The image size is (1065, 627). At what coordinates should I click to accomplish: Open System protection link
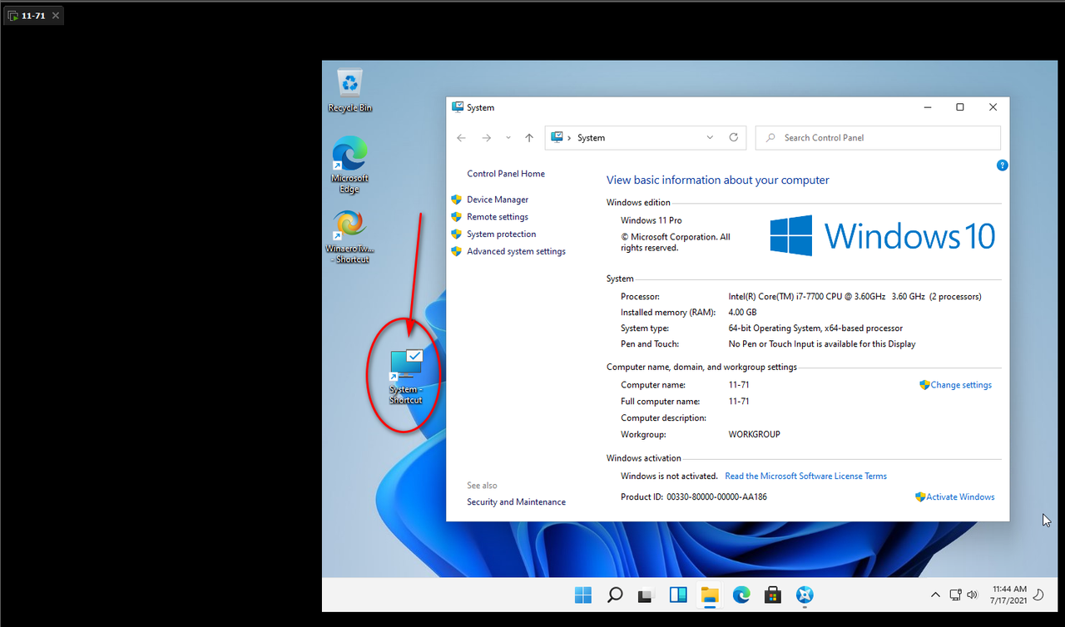pos(502,235)
